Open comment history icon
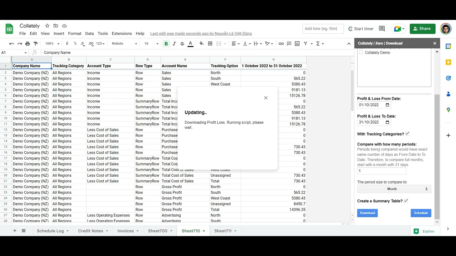 tap(382, 29)
